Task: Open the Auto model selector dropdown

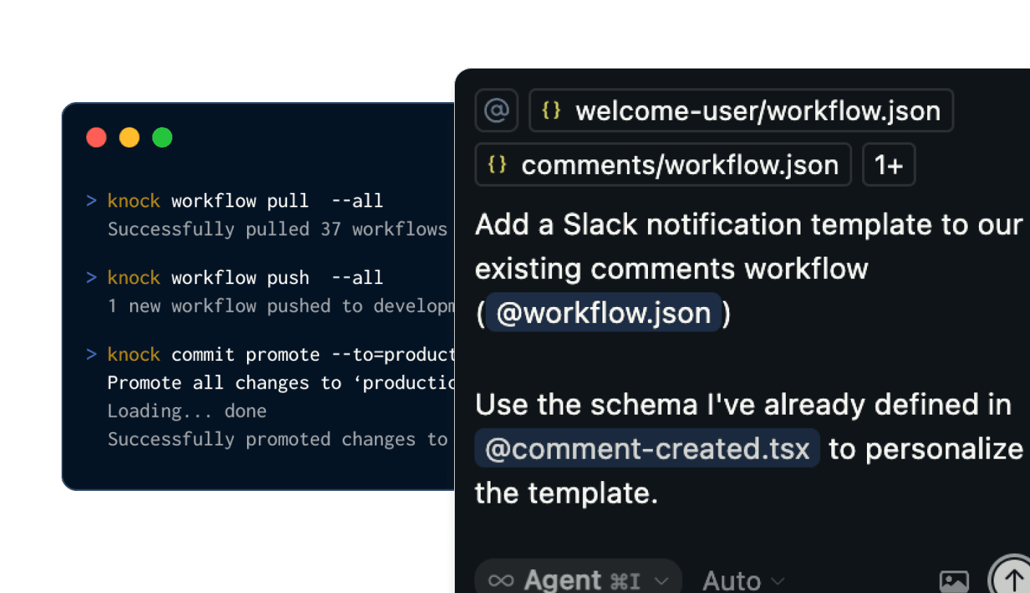Action: click(744, 580)
